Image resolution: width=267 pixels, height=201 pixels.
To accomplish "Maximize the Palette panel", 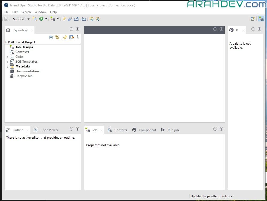I will pos(259,29).
